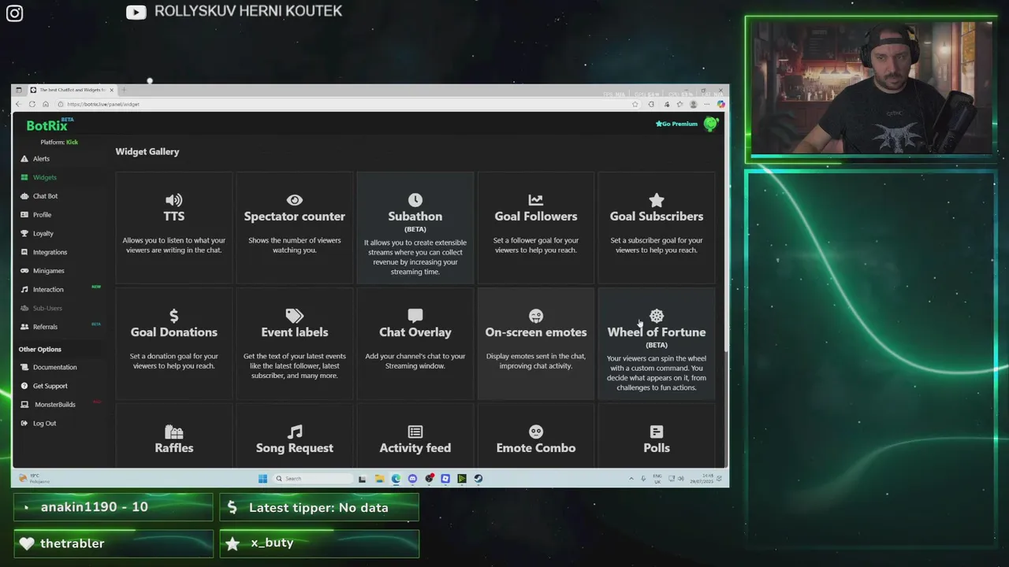Click the Polls icon
This screenshot has width=1009, height=567.
[x=656, y=432]
